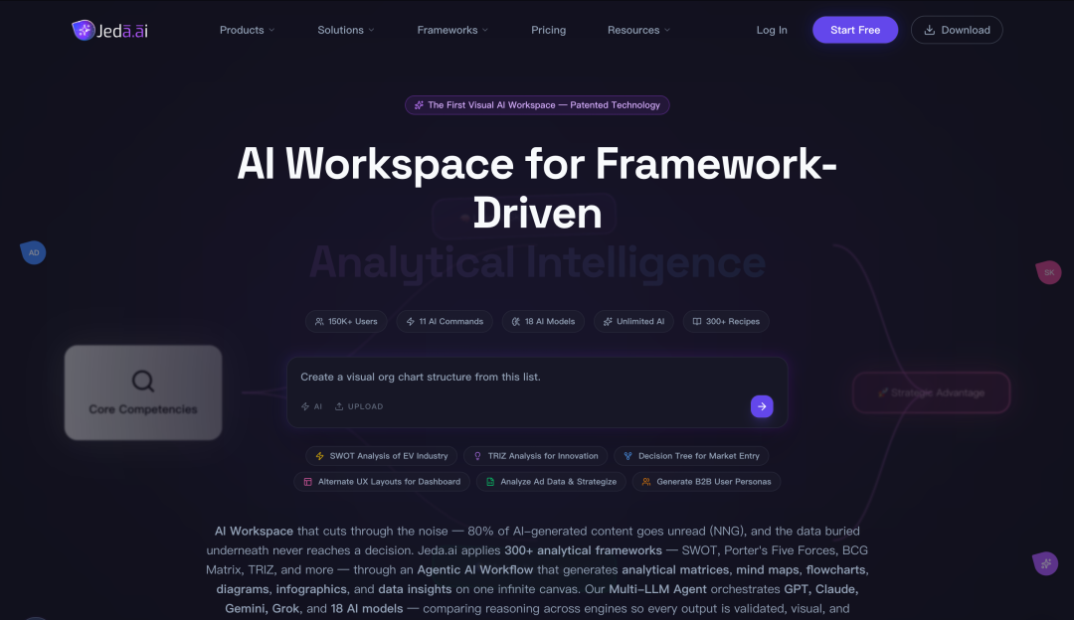This screenshot has width=1074, height=620.
Task: Click the yellow bolt icon on SWOT chip
Action: 320,456
